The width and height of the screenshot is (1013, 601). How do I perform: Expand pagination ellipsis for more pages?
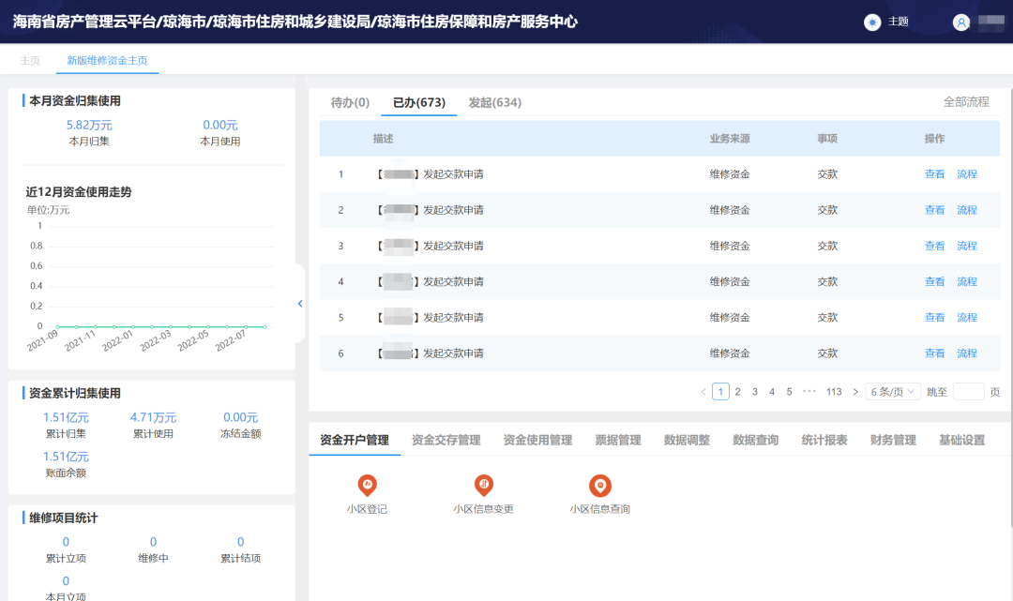(809, 392)
